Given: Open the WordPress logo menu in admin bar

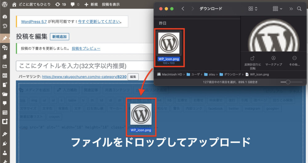Looking at the screenshot, I should pos(5,4).
